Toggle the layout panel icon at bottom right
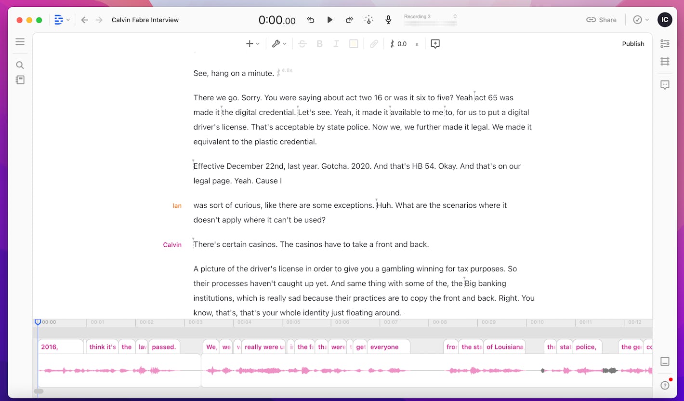This screenshot has width=684, height=401. click(665, 361)
